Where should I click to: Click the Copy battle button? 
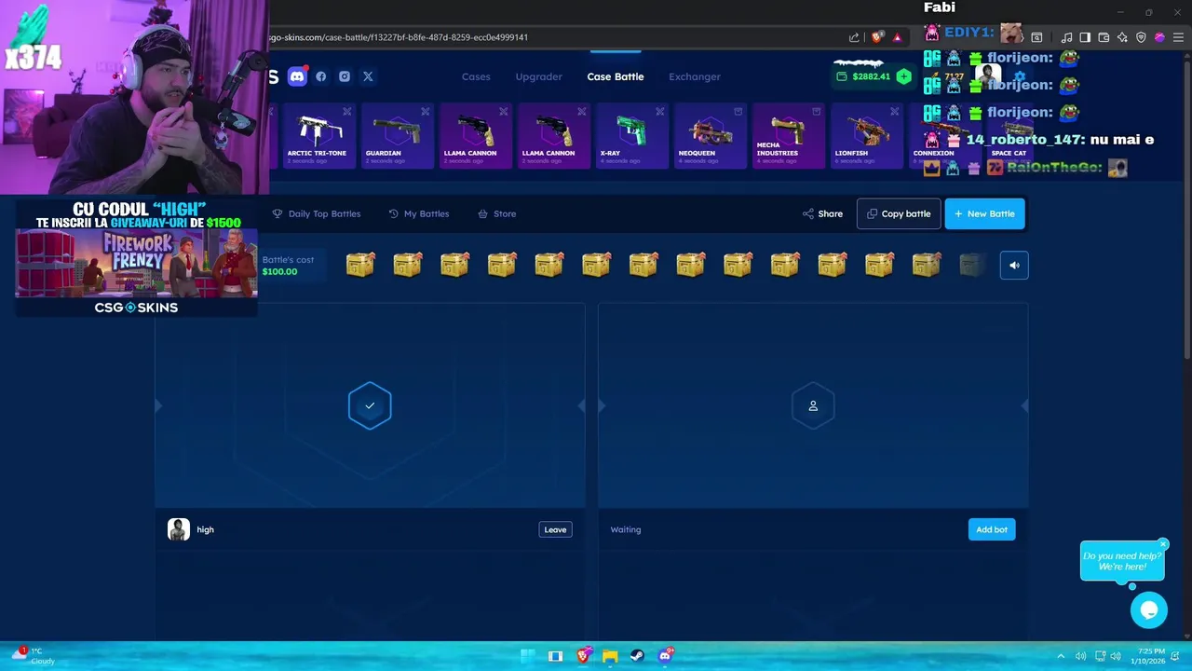click(x=899, y=213)
